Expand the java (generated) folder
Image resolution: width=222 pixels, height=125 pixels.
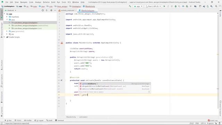click(x=7, y=31)
